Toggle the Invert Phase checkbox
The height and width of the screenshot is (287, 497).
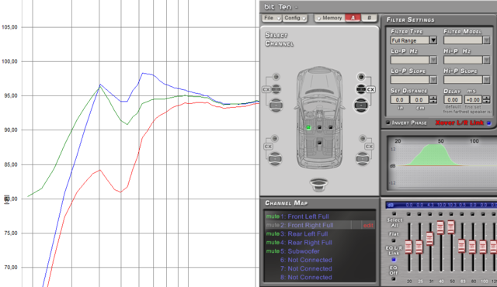(x=388, y=123)
